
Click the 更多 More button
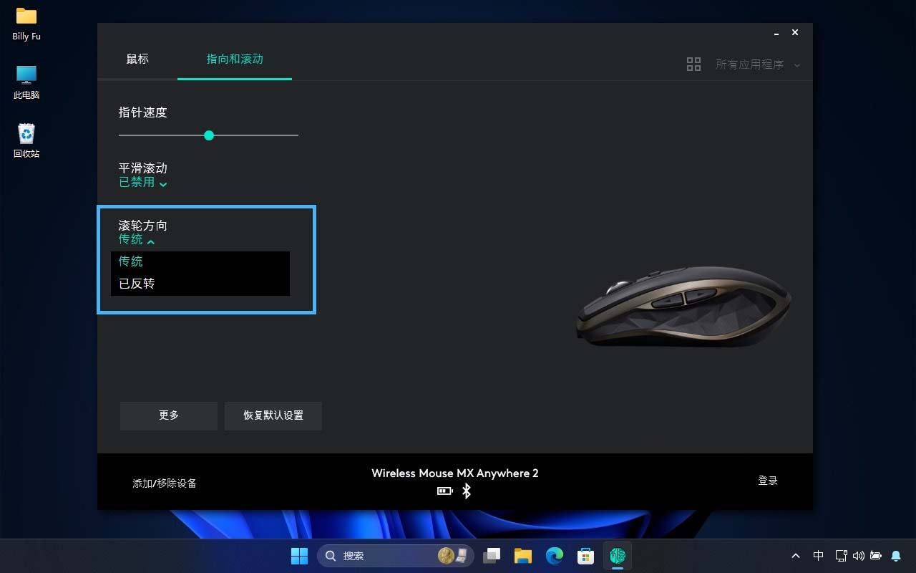click(x=168, y=415)
